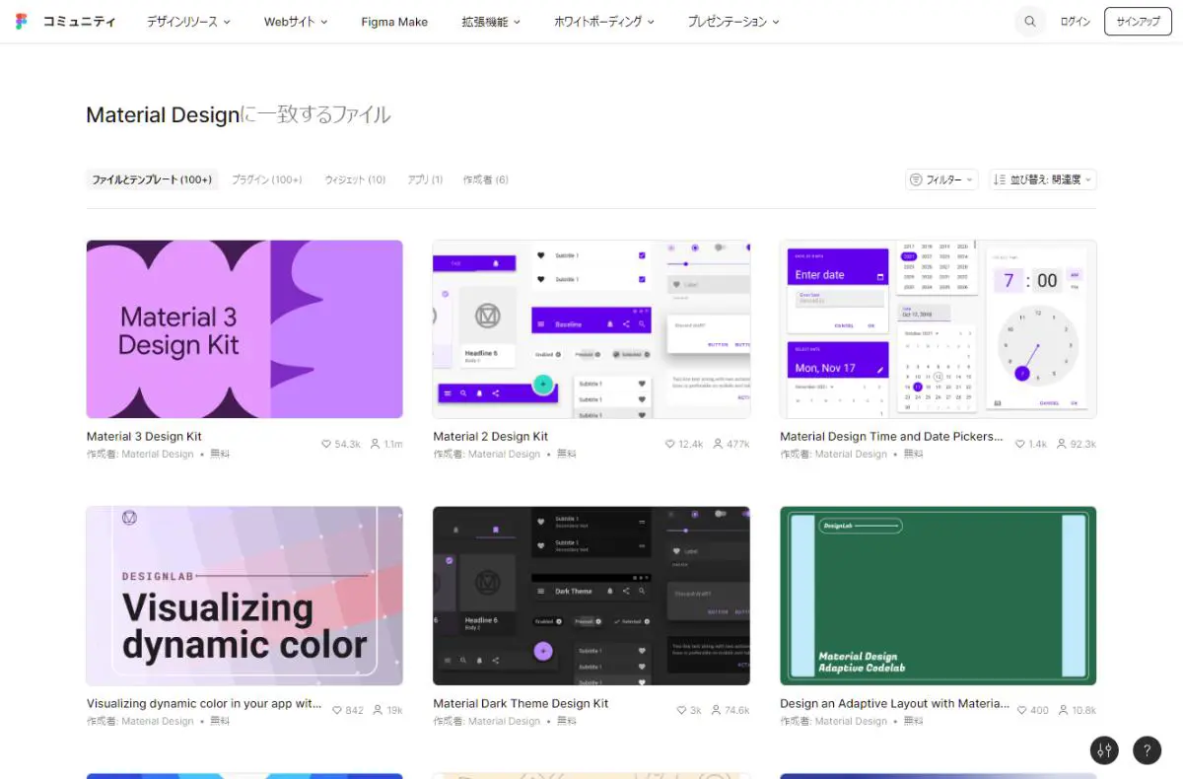Image resolution: width=1183 pixels, height=779 pixels.
Task: Switch to アプリ (1) tab
Action: pos(425,179)
